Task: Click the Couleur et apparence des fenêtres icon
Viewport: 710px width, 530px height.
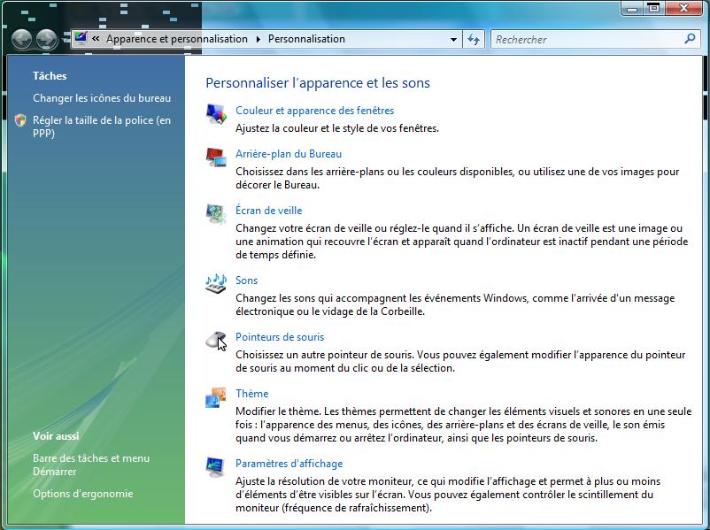Action: (x=216, y=113)
